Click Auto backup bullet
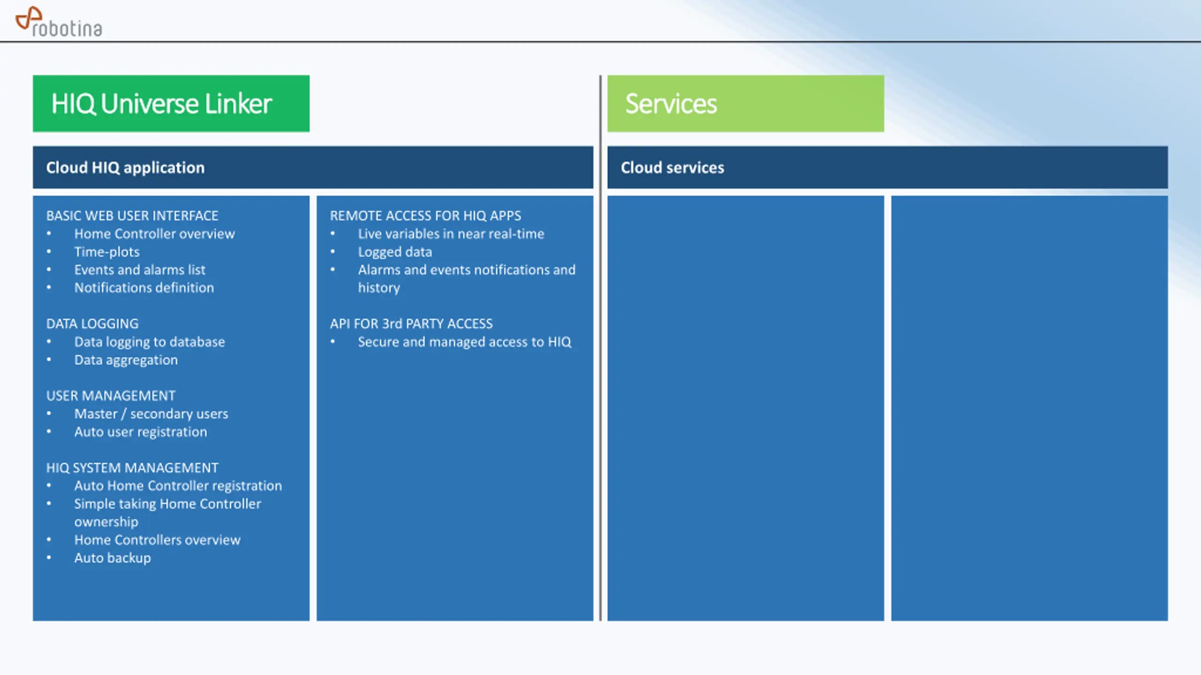Image resolution: width=1201 pixels, height=675 pixels. point(113,558)
